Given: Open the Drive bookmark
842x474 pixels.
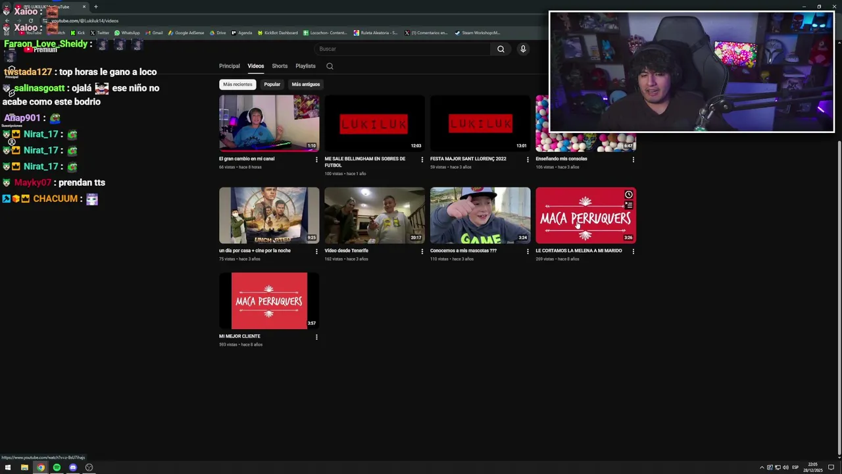Looking at the screenshot, I should pos(218,33).
